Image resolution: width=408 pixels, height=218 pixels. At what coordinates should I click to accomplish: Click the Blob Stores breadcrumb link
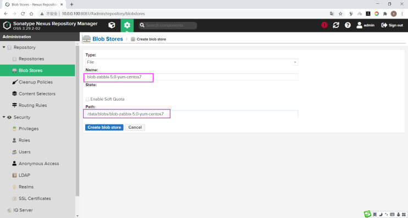(x=107, y=39)
